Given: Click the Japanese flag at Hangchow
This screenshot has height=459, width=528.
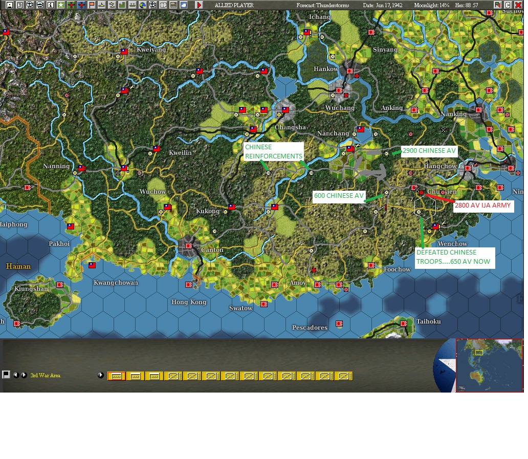Looking at the screenshot, I should point(468,168).
